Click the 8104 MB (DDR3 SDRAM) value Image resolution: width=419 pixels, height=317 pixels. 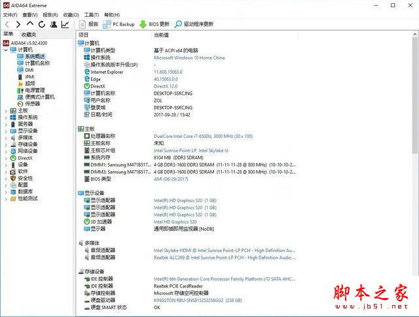click(179, 158)
